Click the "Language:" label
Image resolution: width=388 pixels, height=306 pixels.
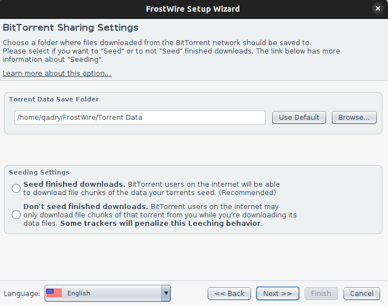click(22, 294)
